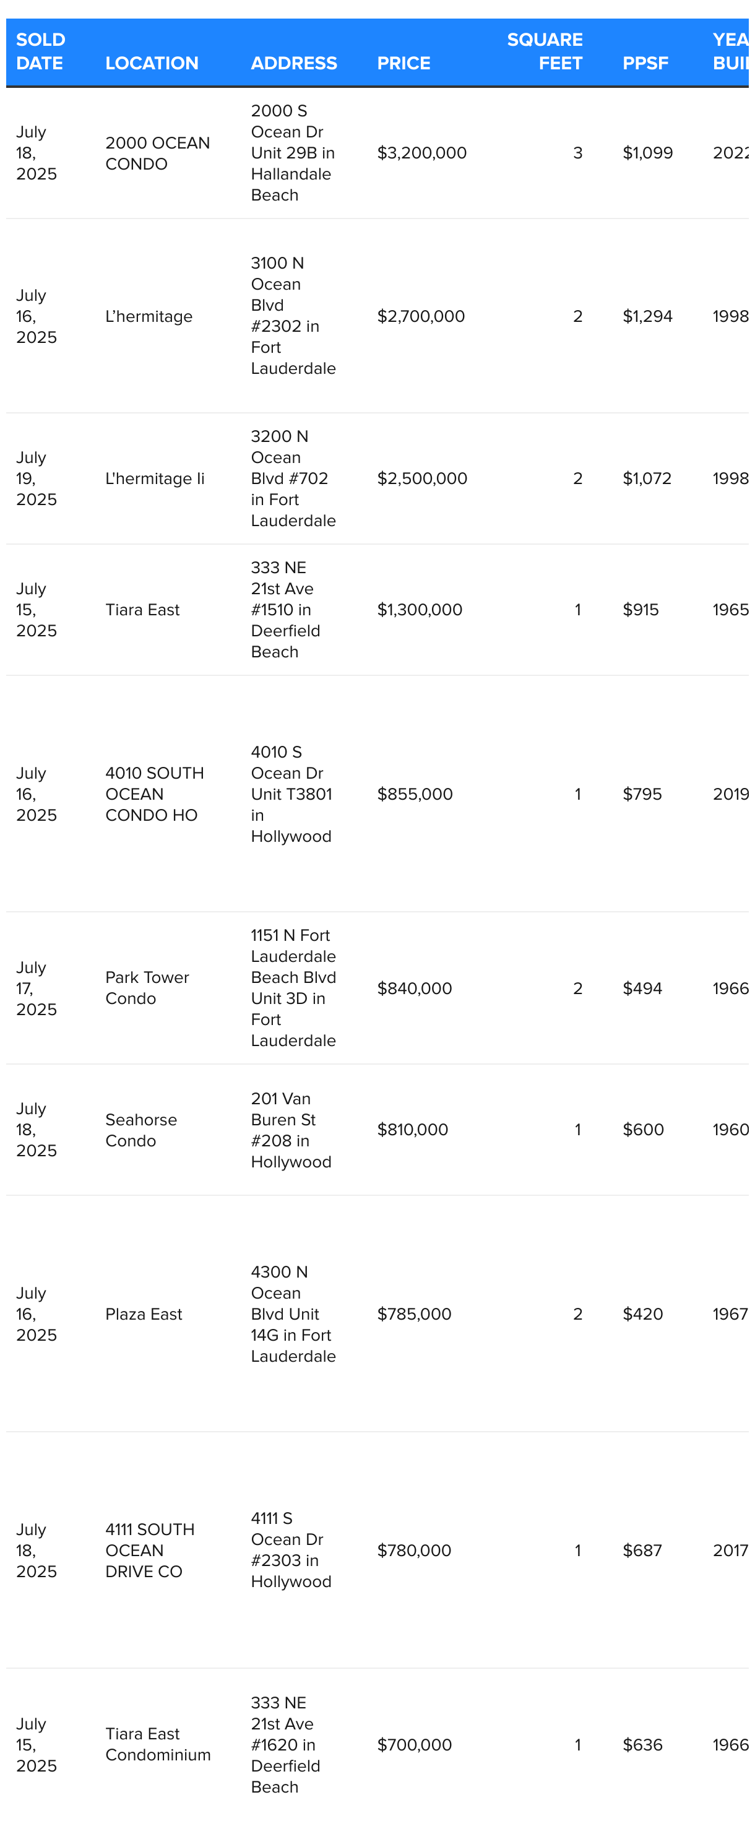755x1826 pixels.
Task: Sort by the PPSF column header
Action: click(645, 63)
